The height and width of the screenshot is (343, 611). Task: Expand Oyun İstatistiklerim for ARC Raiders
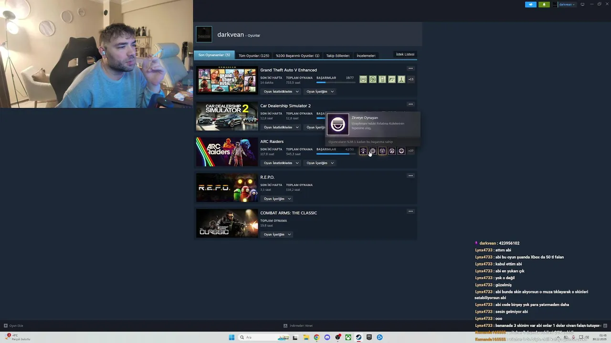[281, 163]
